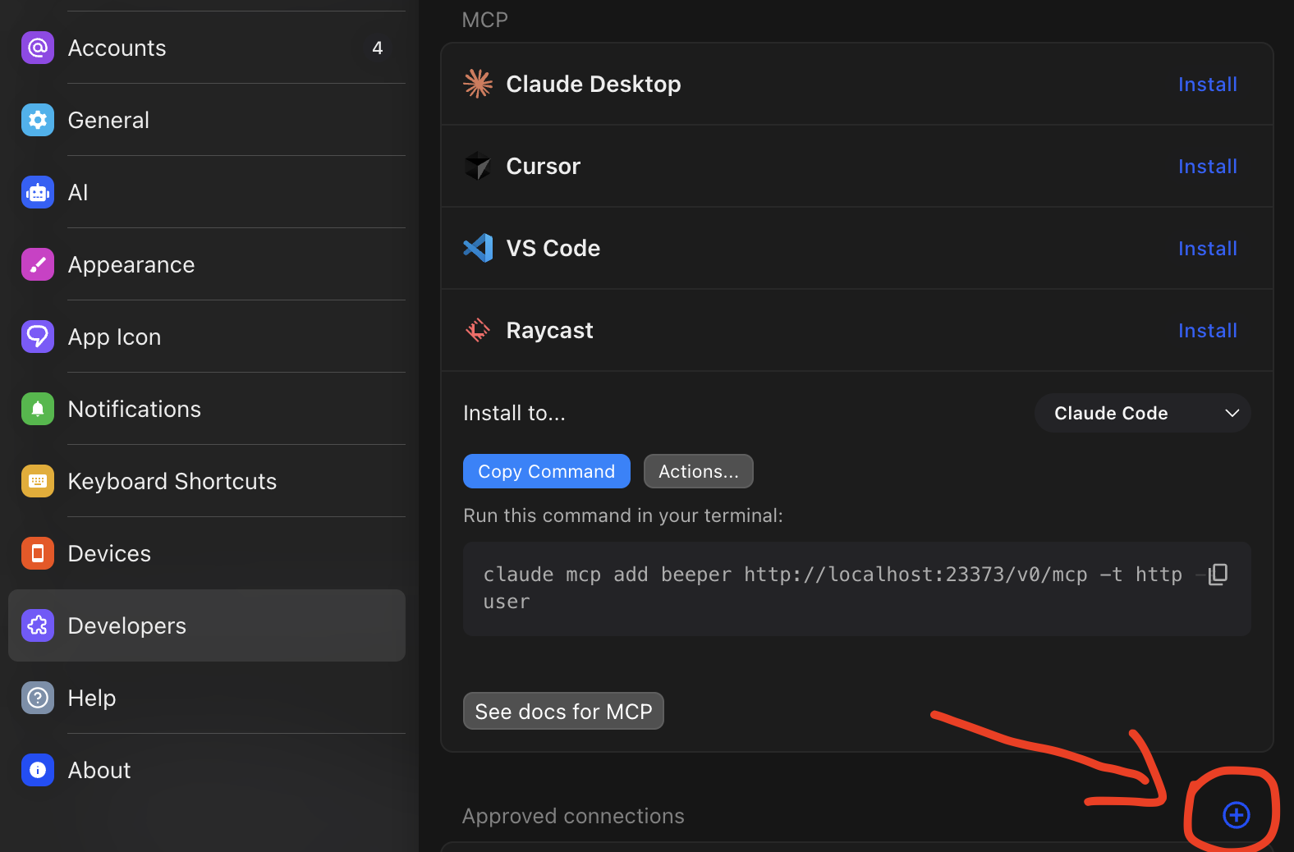Install MCP for Raycast
This screenshot has height=852, width=1294.
point(1208,331)
